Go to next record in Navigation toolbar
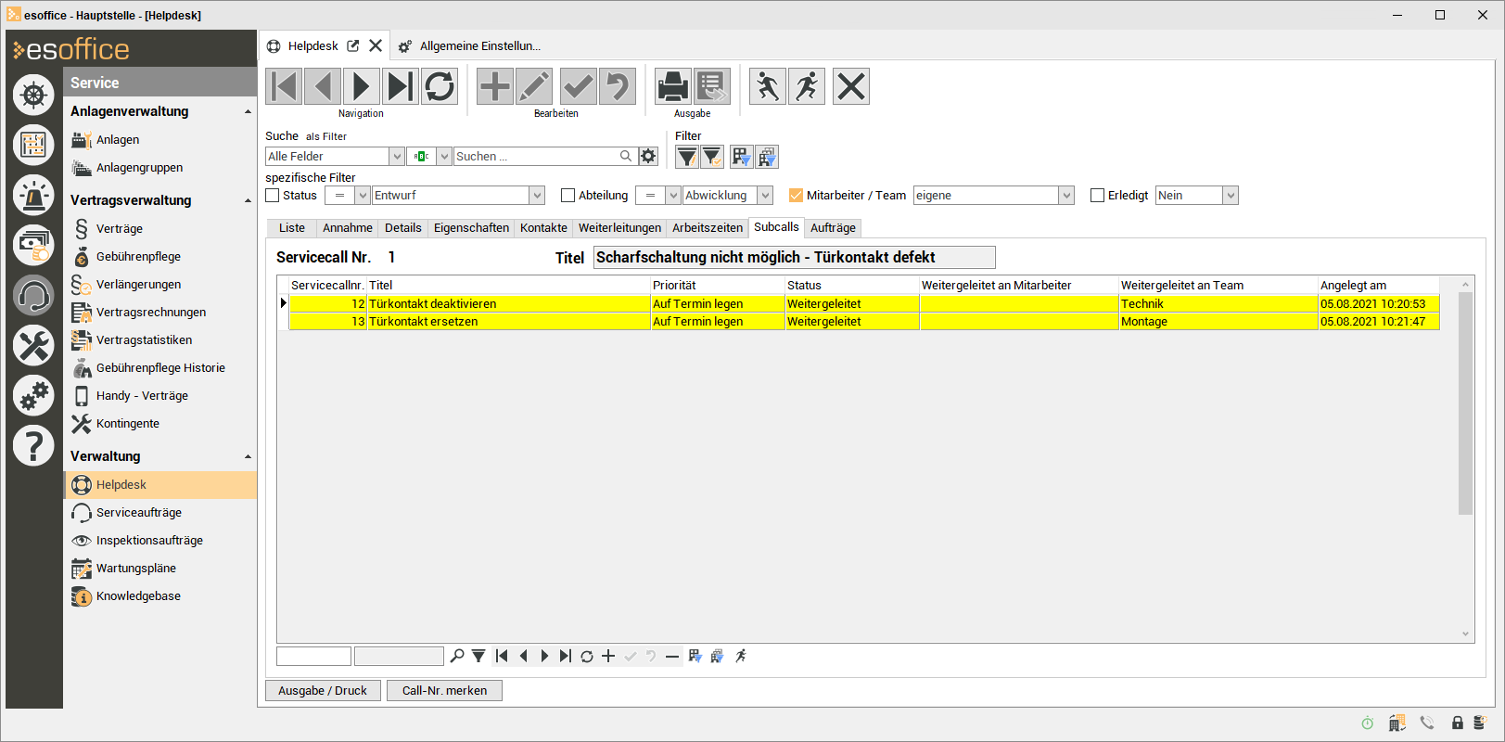1505x742 pixels. pyautogui.click(x=362, y=86)
